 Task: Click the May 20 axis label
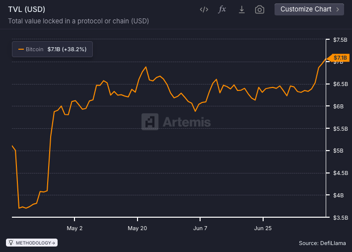coord(137,228)
